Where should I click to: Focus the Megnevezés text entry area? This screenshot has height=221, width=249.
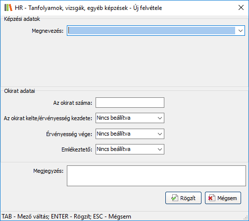click(151, 31)
